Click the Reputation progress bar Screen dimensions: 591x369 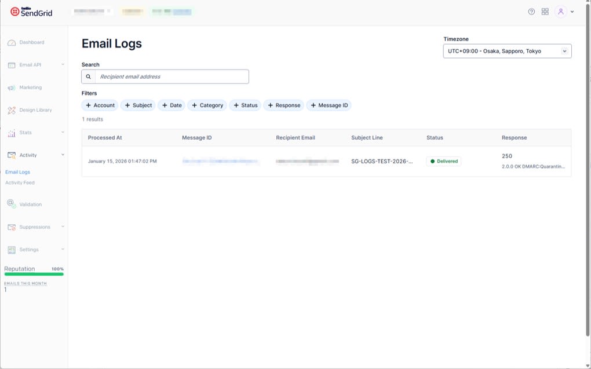tap(33, 273)
